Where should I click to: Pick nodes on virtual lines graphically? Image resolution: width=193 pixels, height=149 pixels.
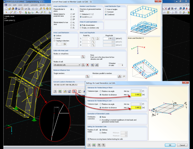coord(83,57)
